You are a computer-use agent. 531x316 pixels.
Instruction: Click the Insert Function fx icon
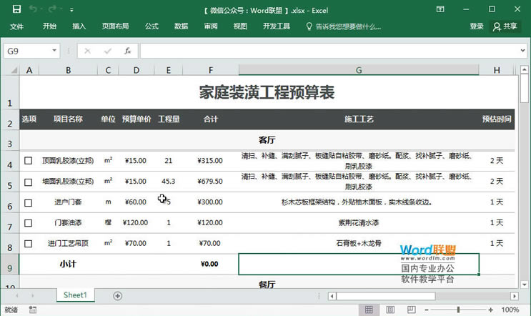tap(127, 51)
